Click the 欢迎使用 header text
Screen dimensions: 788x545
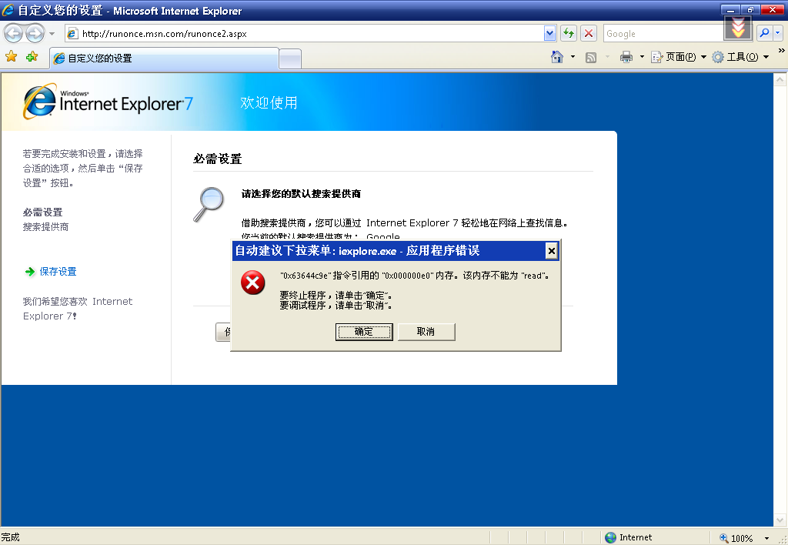point(269,102)
